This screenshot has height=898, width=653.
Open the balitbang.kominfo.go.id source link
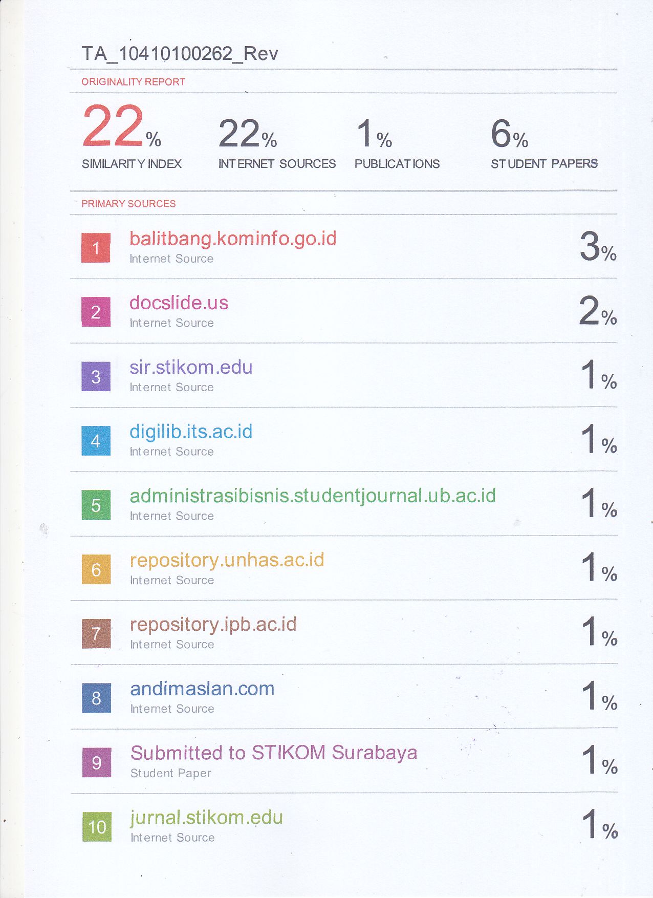pyautogui.click(x=233, y=239)
